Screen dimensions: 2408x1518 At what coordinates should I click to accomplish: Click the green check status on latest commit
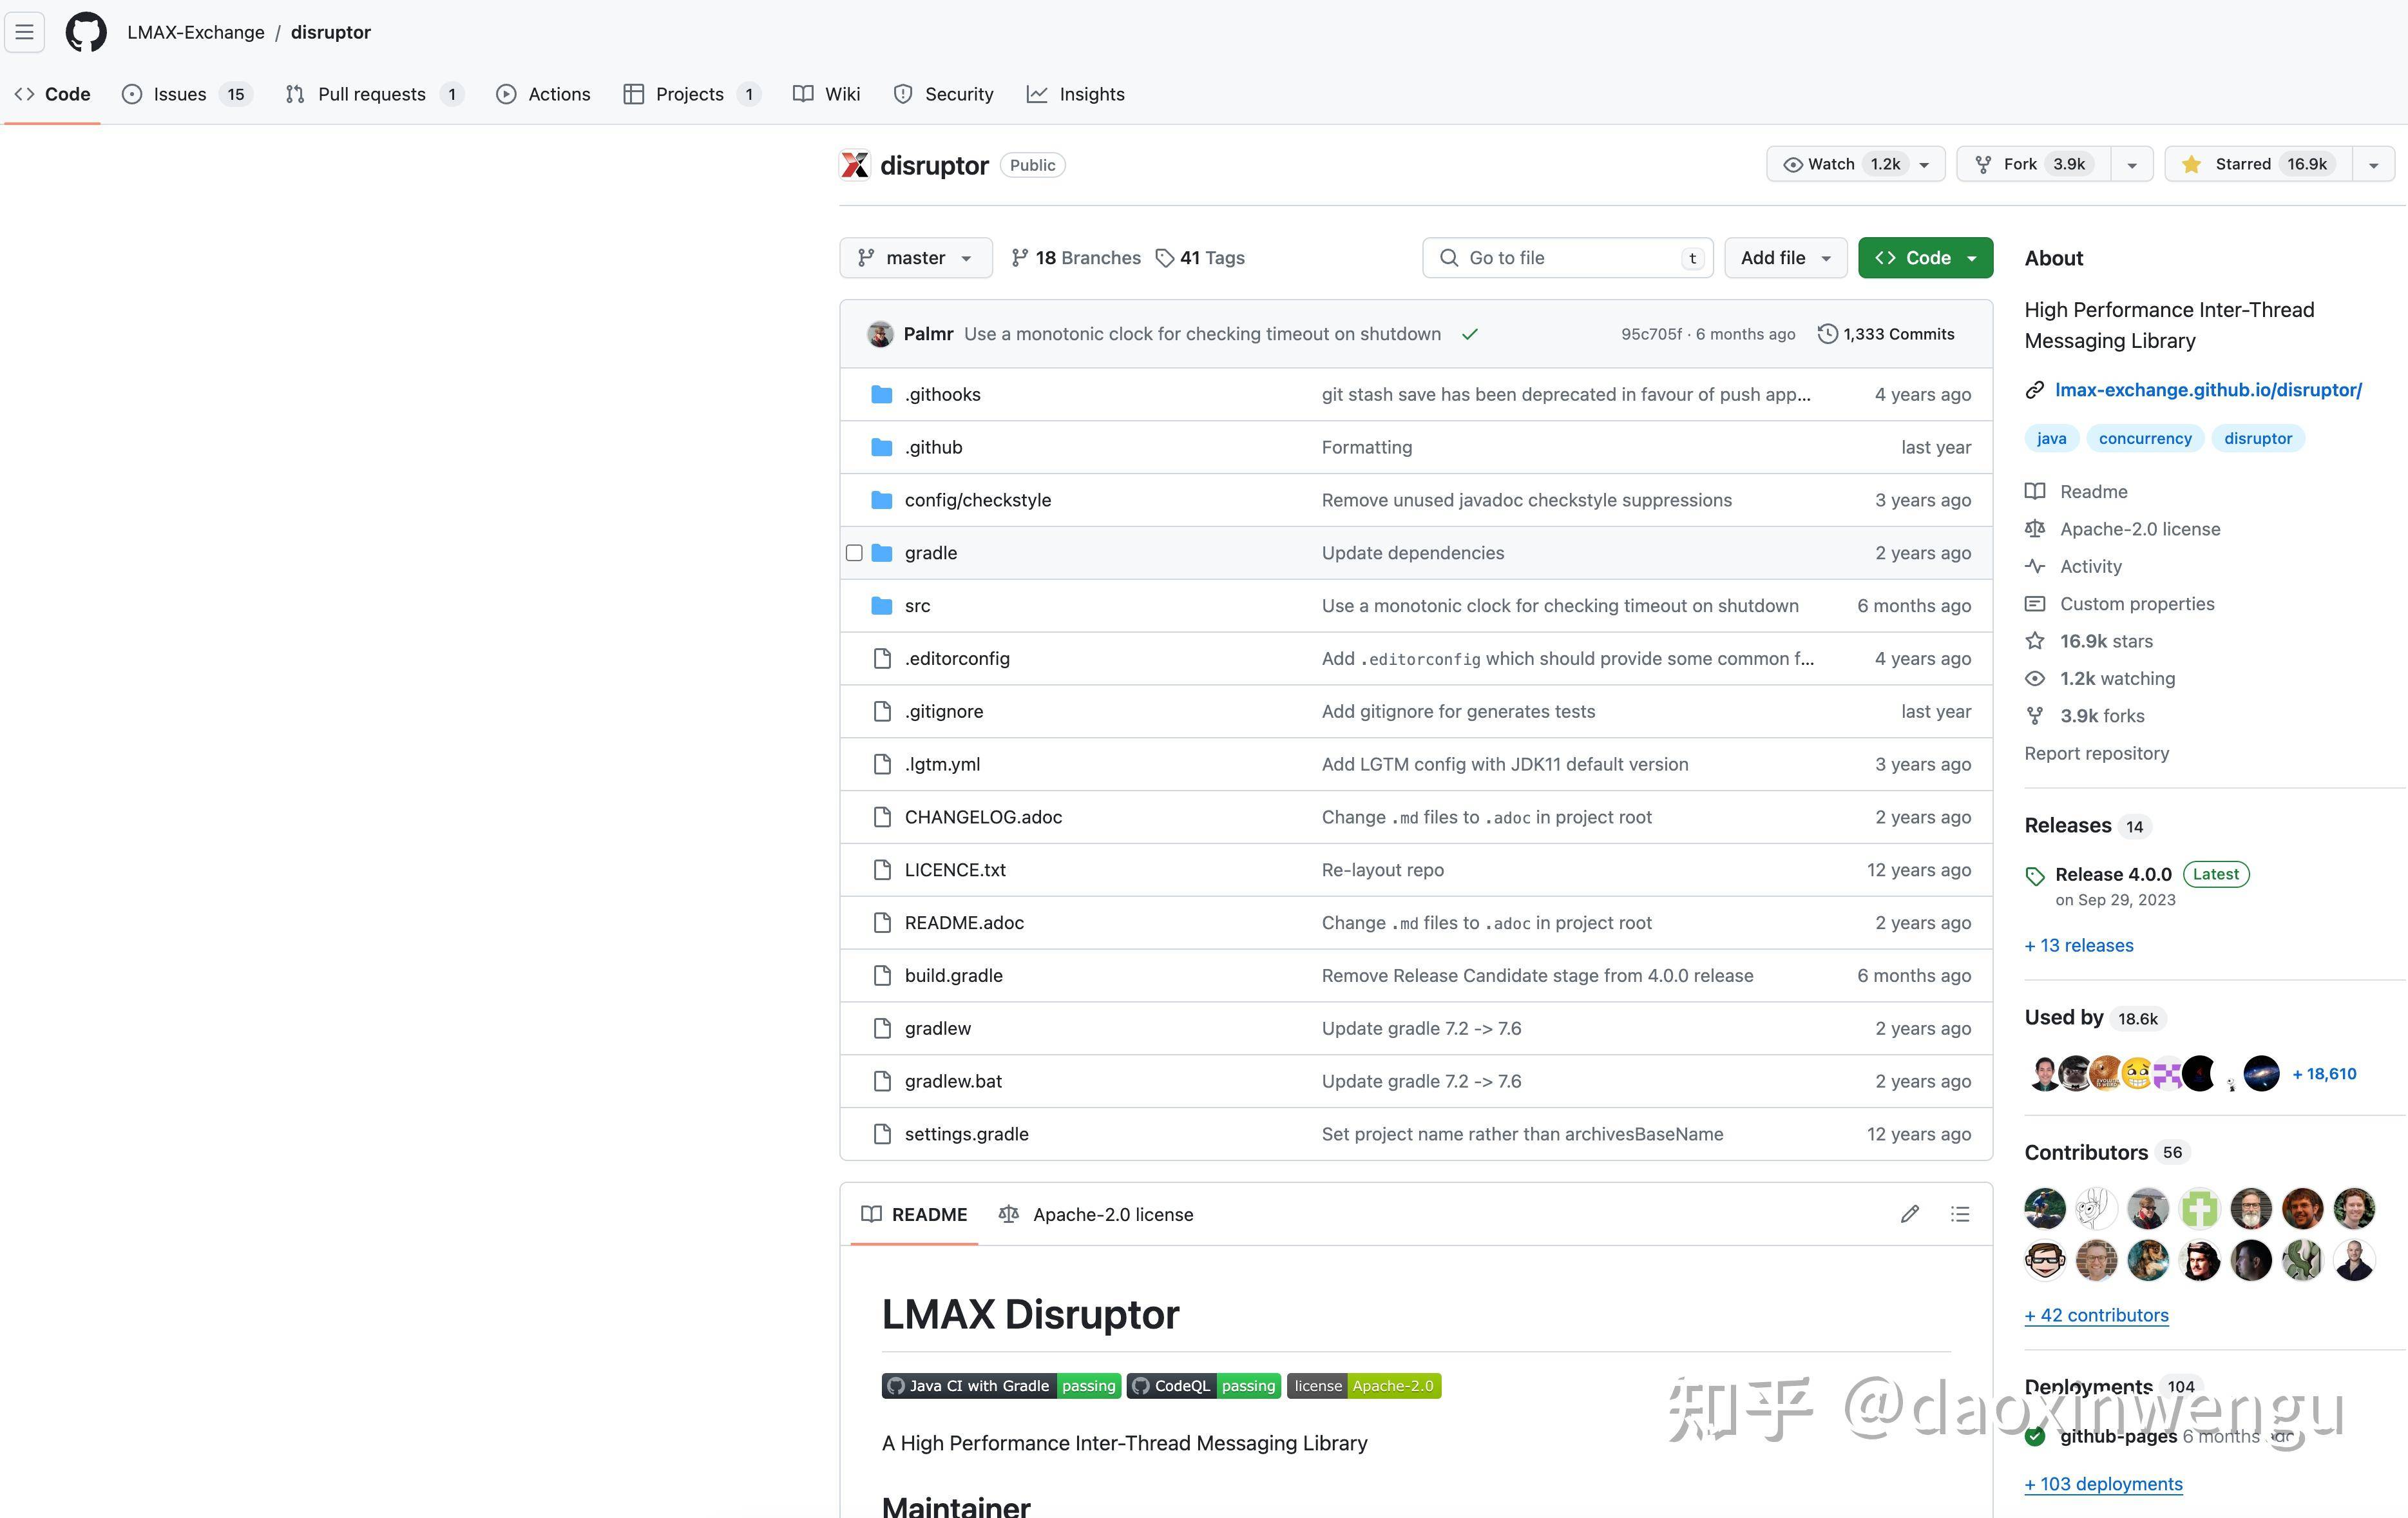[1469, 334]
